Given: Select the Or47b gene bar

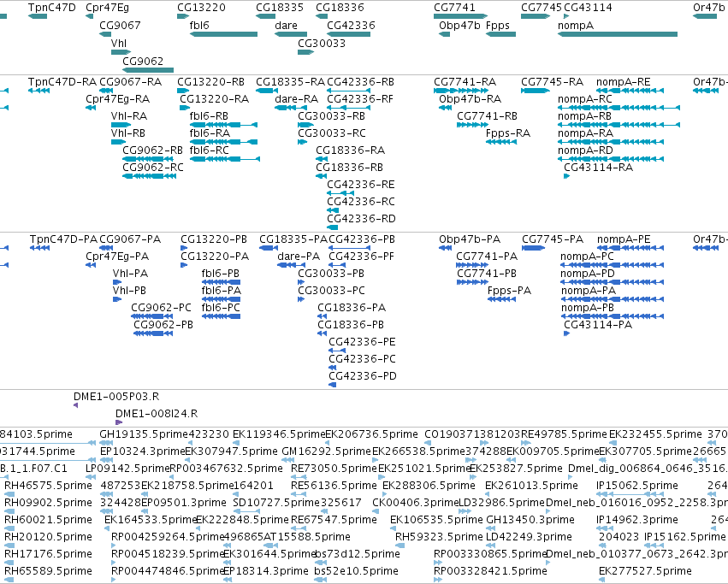Looking at the screenshot, I should pyautogui.click(x=705, y=16).
